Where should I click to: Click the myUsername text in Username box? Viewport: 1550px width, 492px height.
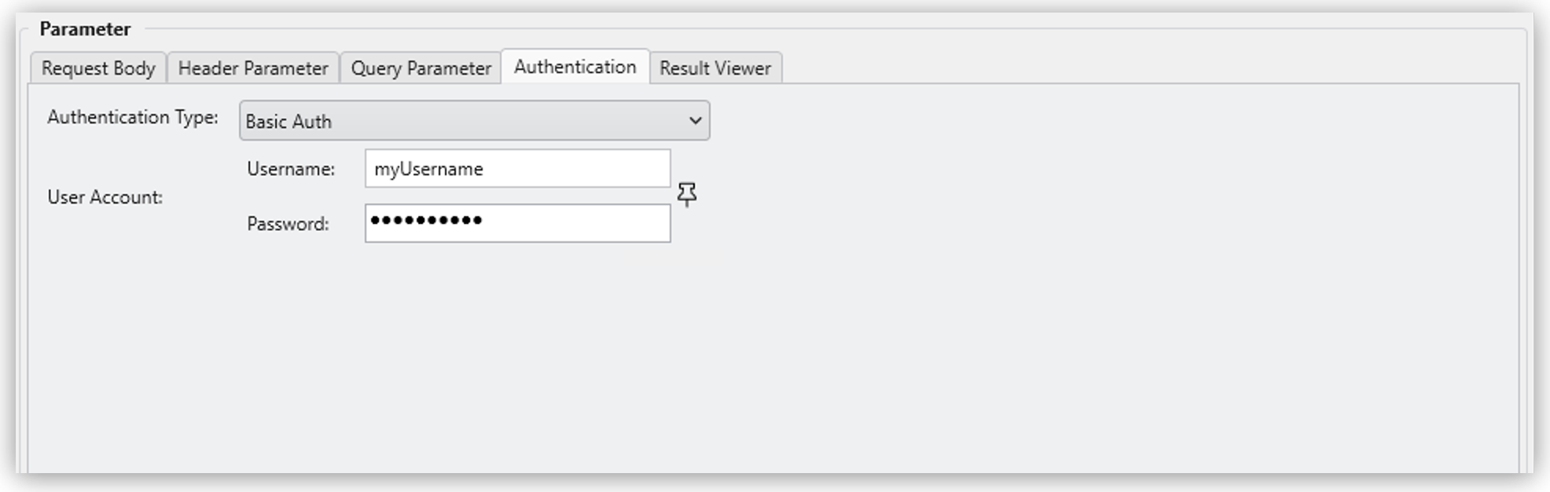(x=428, y=169)
